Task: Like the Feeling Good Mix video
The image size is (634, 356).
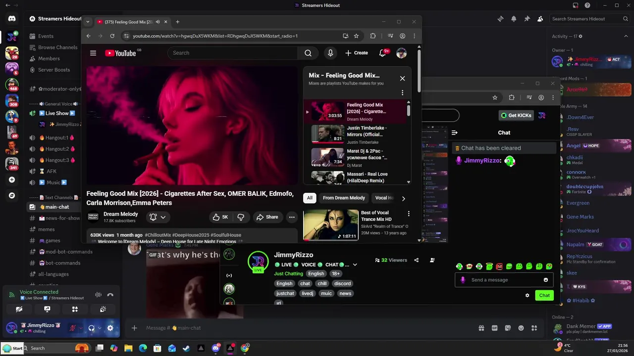Action: tap(220, 217)
